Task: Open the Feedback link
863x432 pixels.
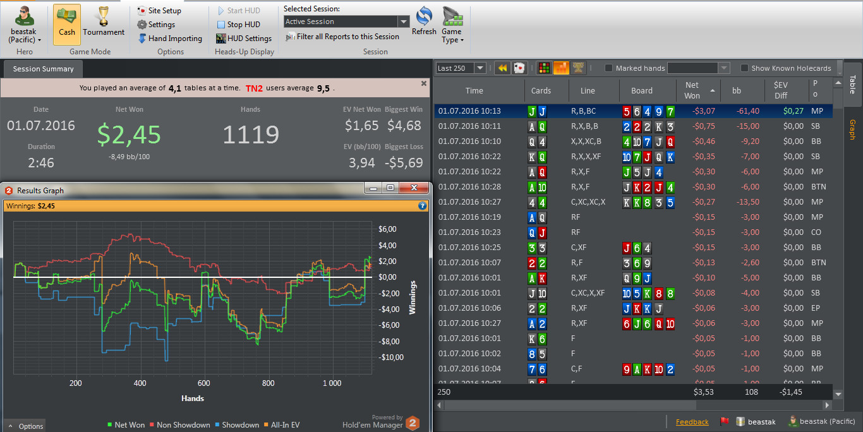Action: click(x=692, y=422)
